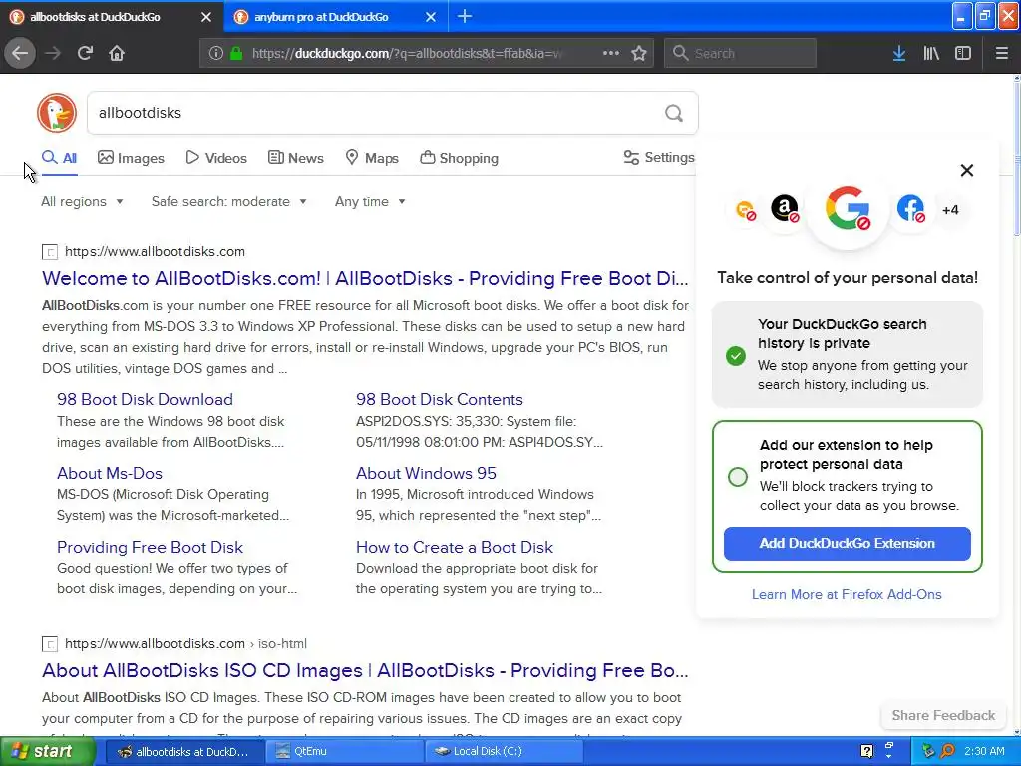Switch to QtEmu in taskbar
The height and width of the screenshot is (766, 1021).
tap(344, 751)
